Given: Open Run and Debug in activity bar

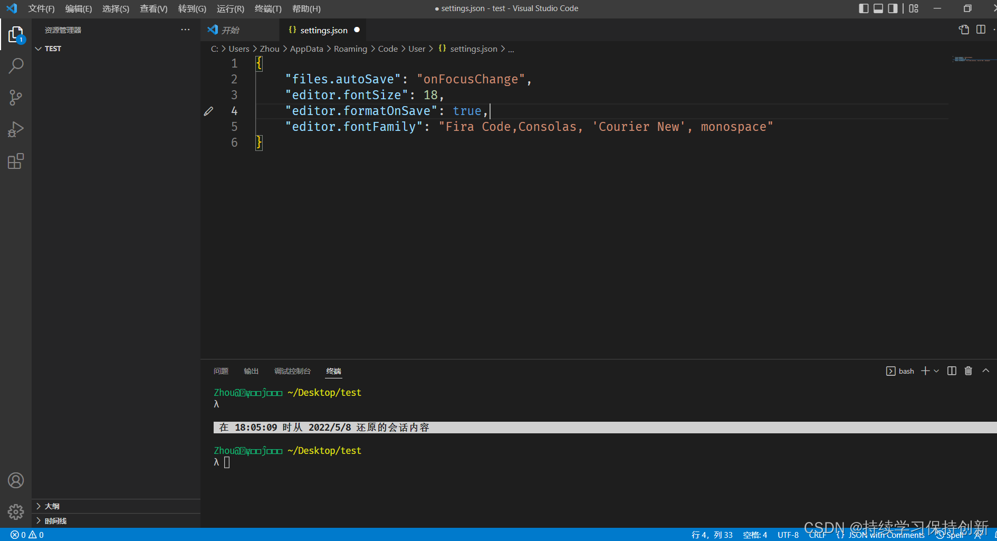Looking at the screenshot, I should [16, 129].
